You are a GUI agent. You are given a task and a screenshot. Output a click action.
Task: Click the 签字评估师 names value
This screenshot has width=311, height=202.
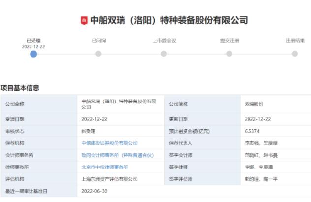[261, 179]
